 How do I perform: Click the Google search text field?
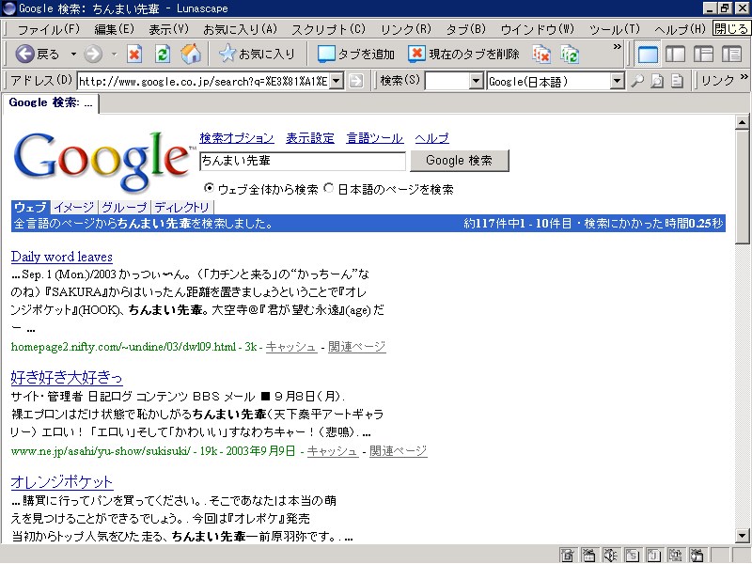pyautogui.click(x=302, y=161)
